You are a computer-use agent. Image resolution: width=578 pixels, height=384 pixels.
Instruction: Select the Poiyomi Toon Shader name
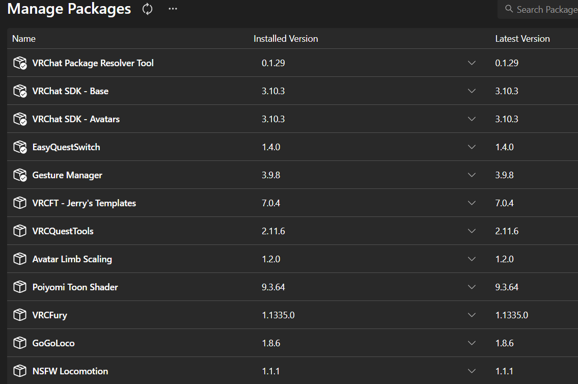click(75, 287)
